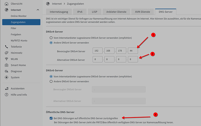201x126 pixels.
Task: Click the Telefonie phone icon
Action: [x=6, y=47]
